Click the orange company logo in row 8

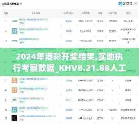14,90
